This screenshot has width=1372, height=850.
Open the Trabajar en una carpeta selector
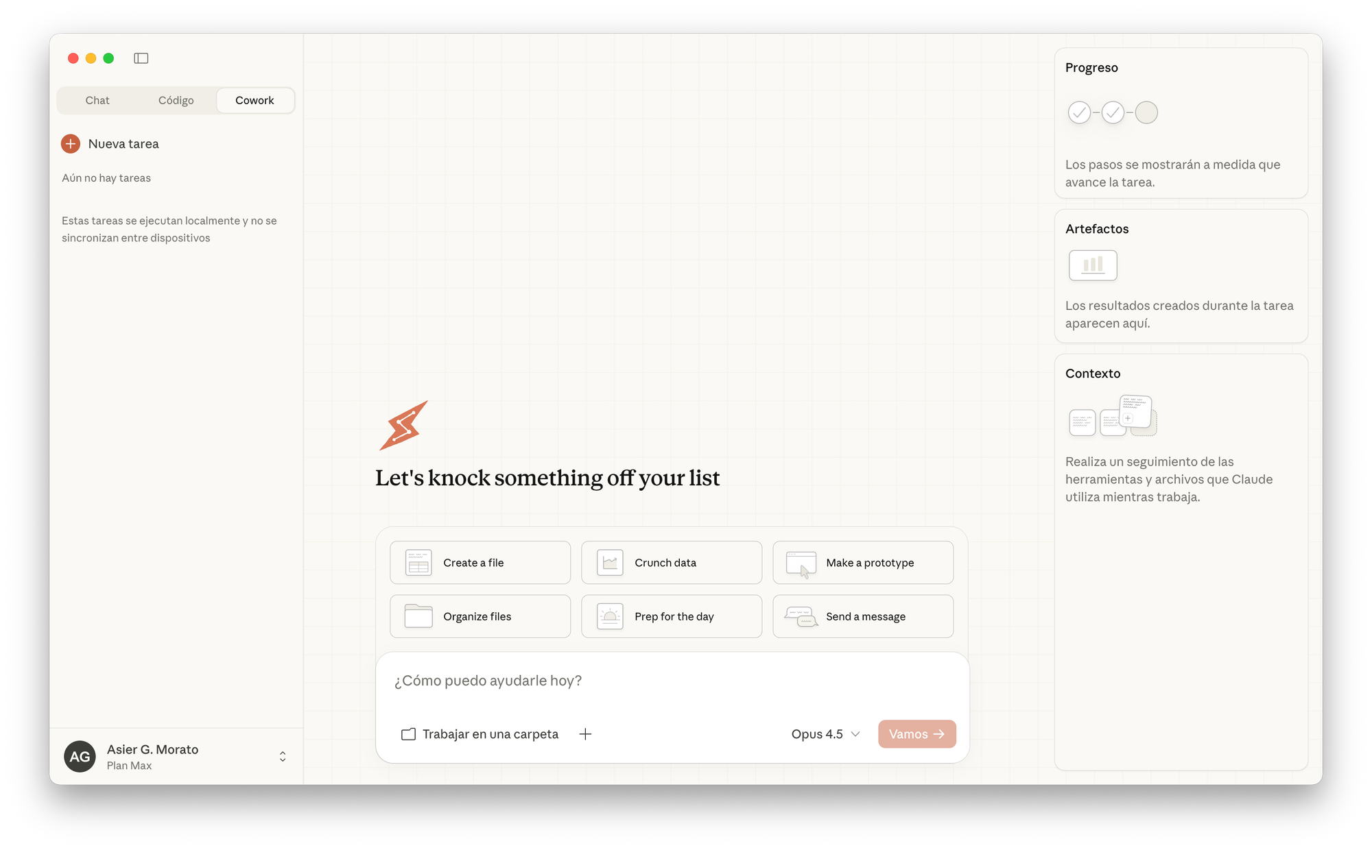480,734
